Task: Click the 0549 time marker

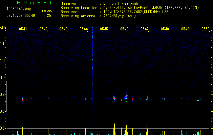Action: (x=185, y=29)
